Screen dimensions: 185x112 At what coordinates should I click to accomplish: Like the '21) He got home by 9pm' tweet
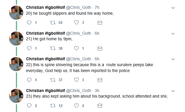(x=76, y=48)
